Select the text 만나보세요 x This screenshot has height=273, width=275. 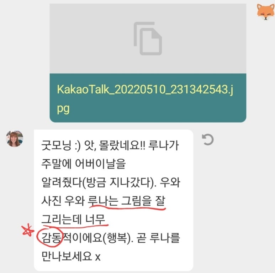pos(71,256)
